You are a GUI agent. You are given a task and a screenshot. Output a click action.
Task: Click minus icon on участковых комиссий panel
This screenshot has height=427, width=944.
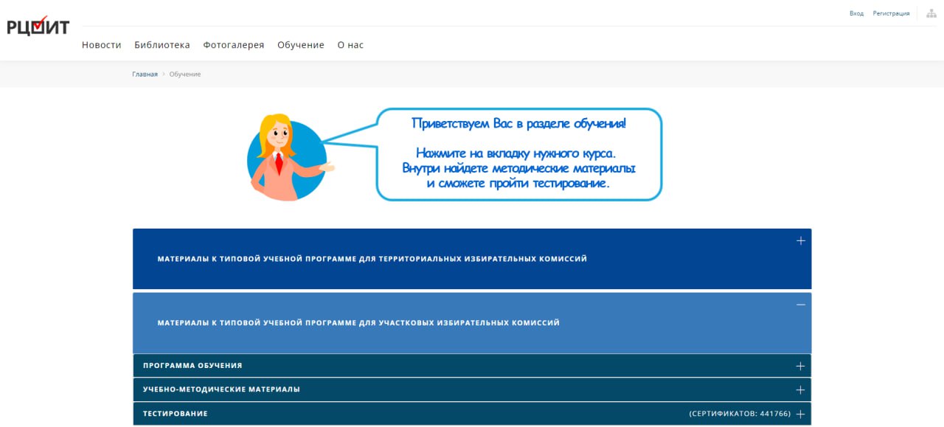point(800,305)
